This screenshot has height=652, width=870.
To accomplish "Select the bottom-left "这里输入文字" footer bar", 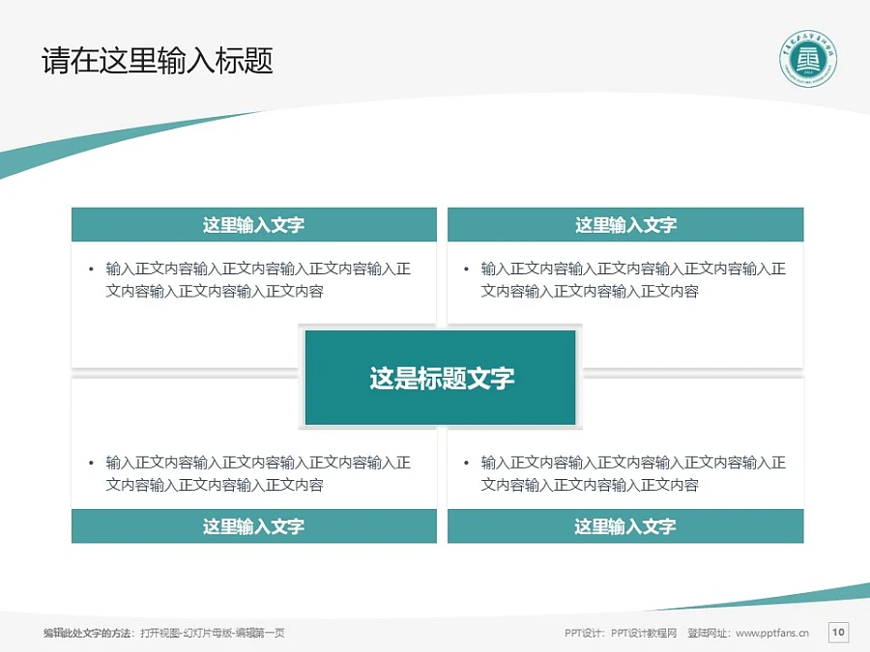I will pos(253,526).
